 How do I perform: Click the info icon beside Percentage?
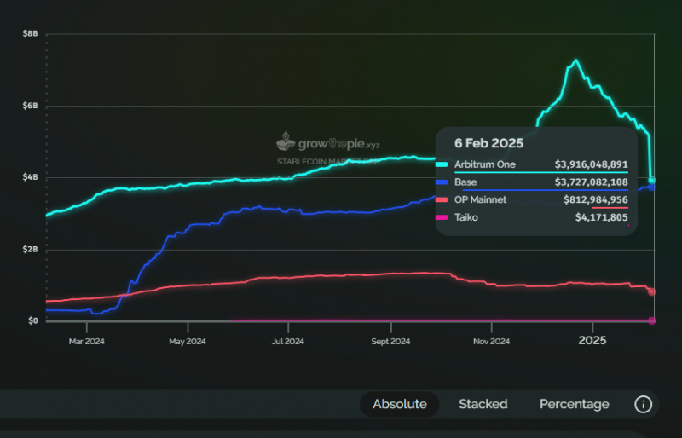click(x=643, y=404)
